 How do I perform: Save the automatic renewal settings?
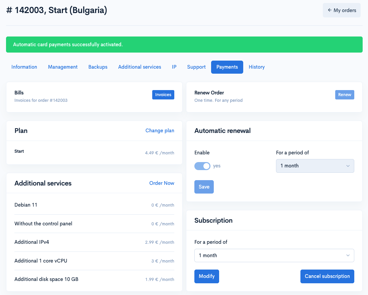pos(204,187)
